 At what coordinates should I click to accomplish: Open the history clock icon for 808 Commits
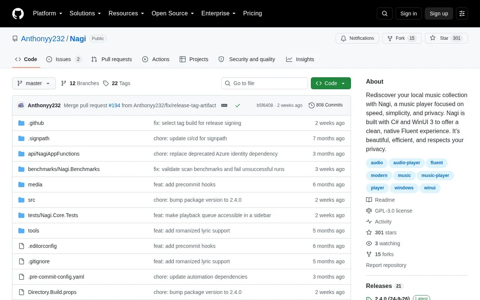point(312,105)
